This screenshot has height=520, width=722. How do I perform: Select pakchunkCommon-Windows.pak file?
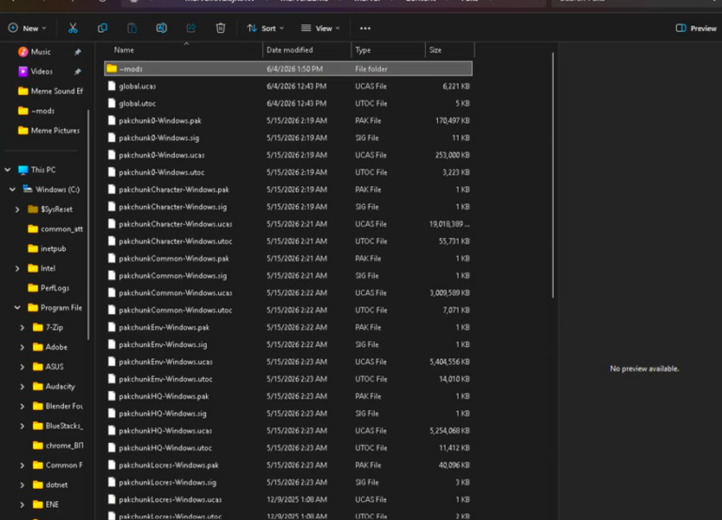289,259
